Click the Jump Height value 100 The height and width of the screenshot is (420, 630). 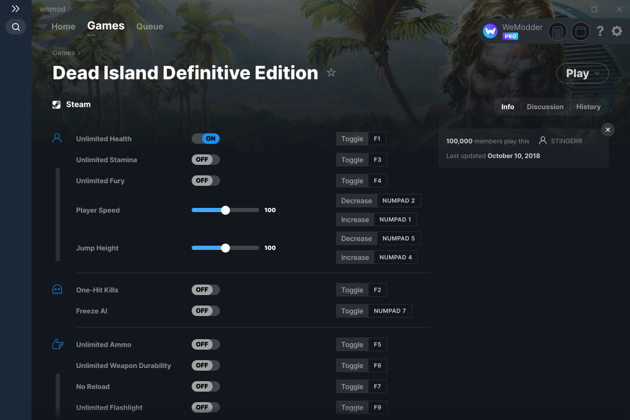coord(270,248)
